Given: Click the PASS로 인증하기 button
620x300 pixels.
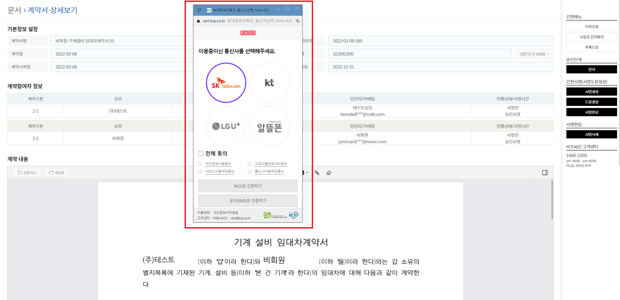Looking at the screenshot, I should 248,186.
